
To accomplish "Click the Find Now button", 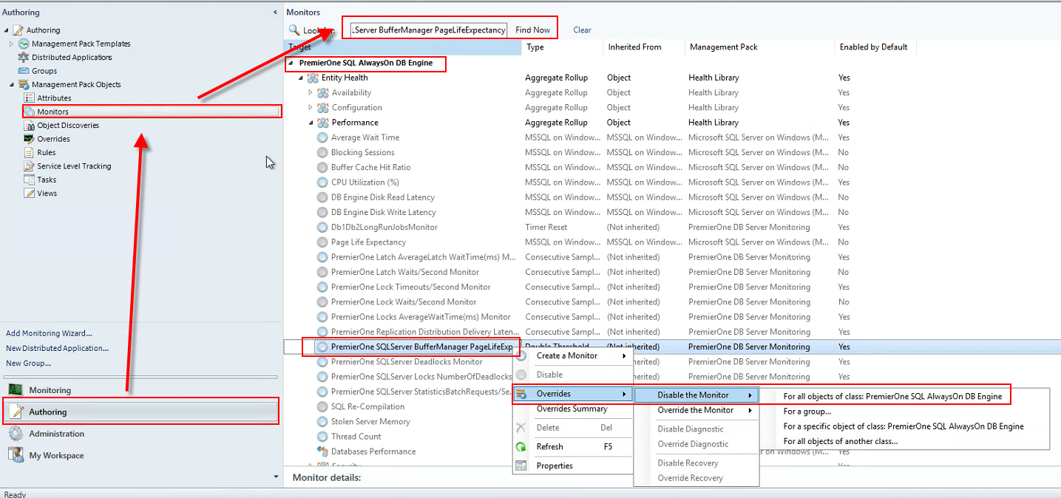I will pos(532,30).
